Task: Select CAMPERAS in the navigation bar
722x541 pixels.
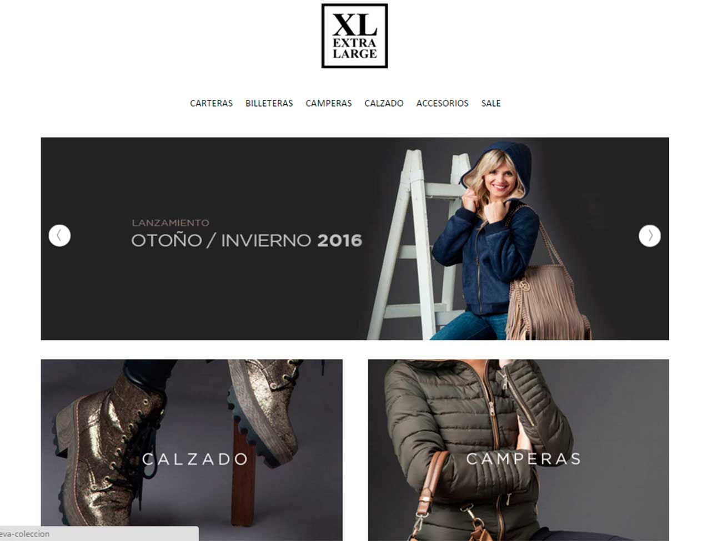Action: click(x=328, y=103)
